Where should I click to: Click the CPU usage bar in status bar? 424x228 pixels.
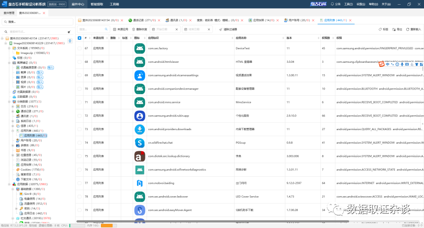(x=77, y=225)
